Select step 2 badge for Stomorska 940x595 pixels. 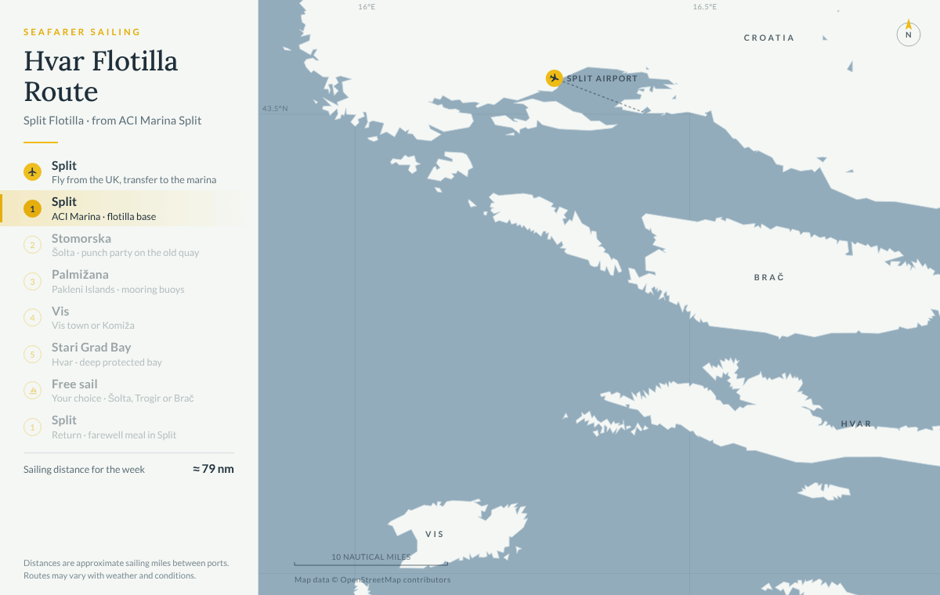pyautogui.click(x=32, y=245)
